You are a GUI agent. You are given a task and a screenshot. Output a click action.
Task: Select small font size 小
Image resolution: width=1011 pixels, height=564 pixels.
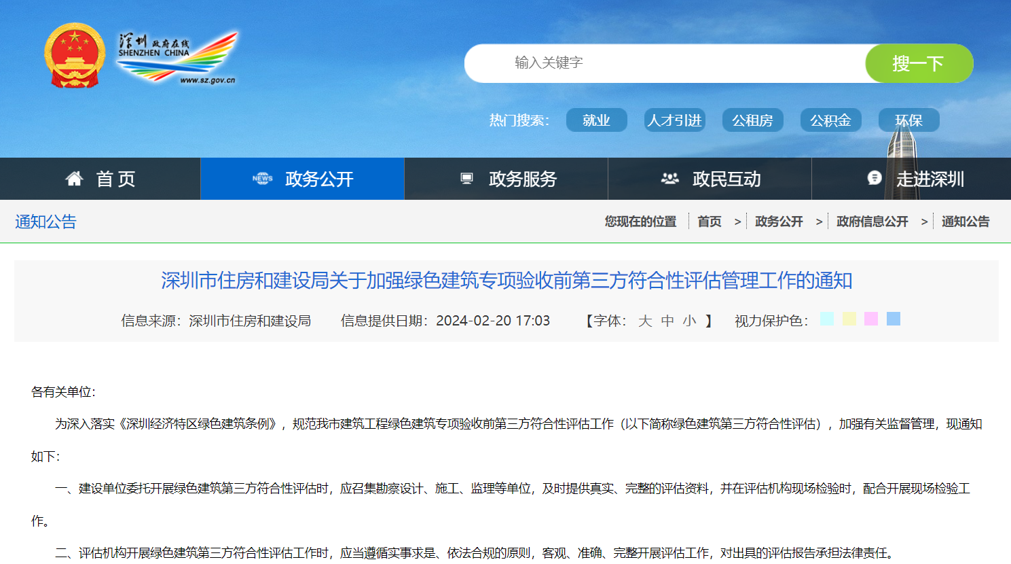[689, 321]
